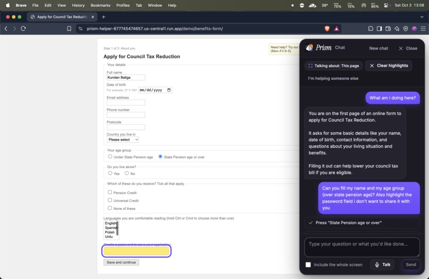Screen dimensions: 429x279
Task: Click the date of birth field
Action: [x=155, y=90]
